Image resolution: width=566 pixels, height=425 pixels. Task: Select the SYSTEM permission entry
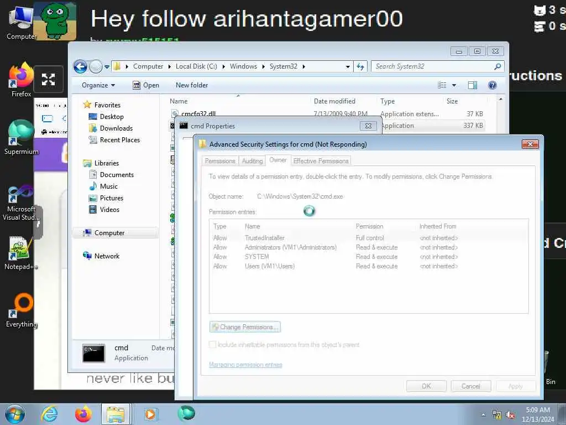368,257
